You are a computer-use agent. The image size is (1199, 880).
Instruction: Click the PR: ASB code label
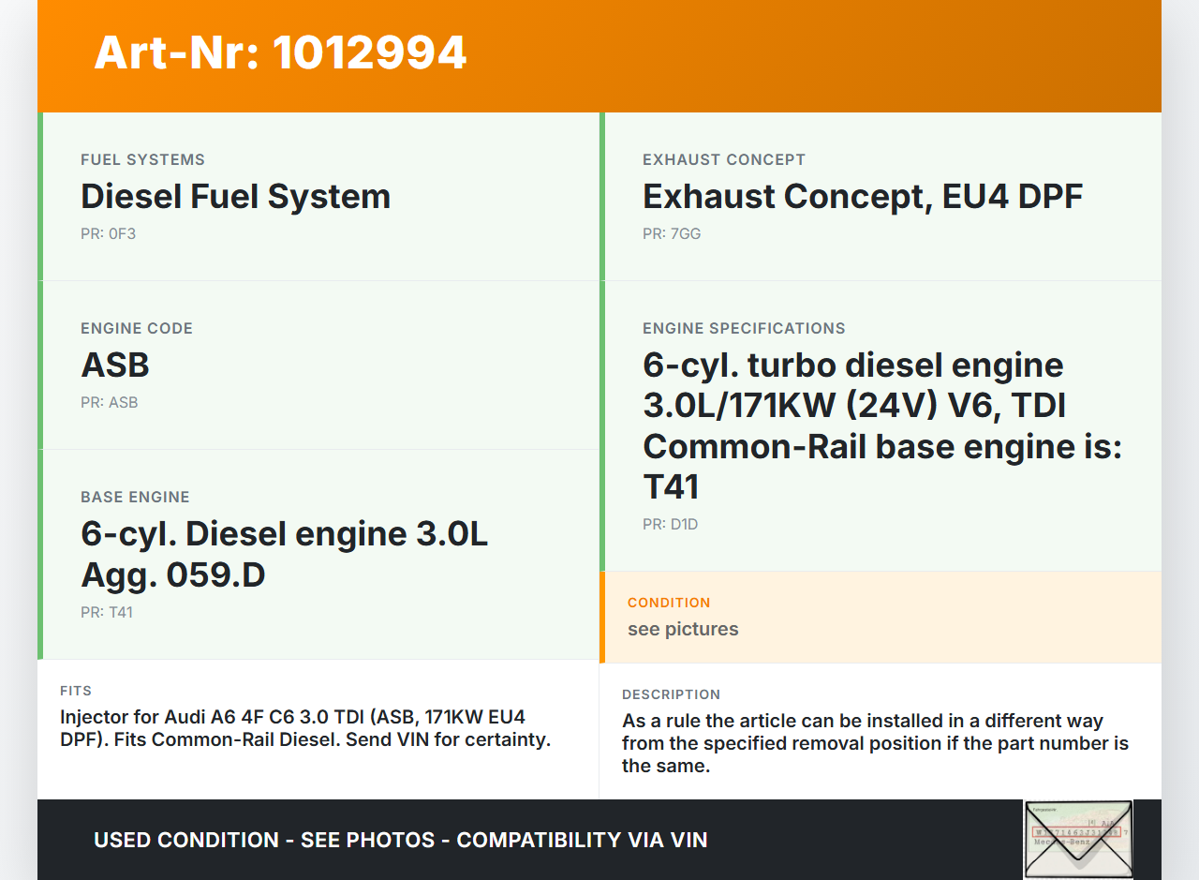109,402
